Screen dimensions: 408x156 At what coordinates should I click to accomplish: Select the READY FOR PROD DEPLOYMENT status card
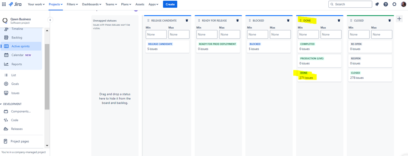pos(218,47)
